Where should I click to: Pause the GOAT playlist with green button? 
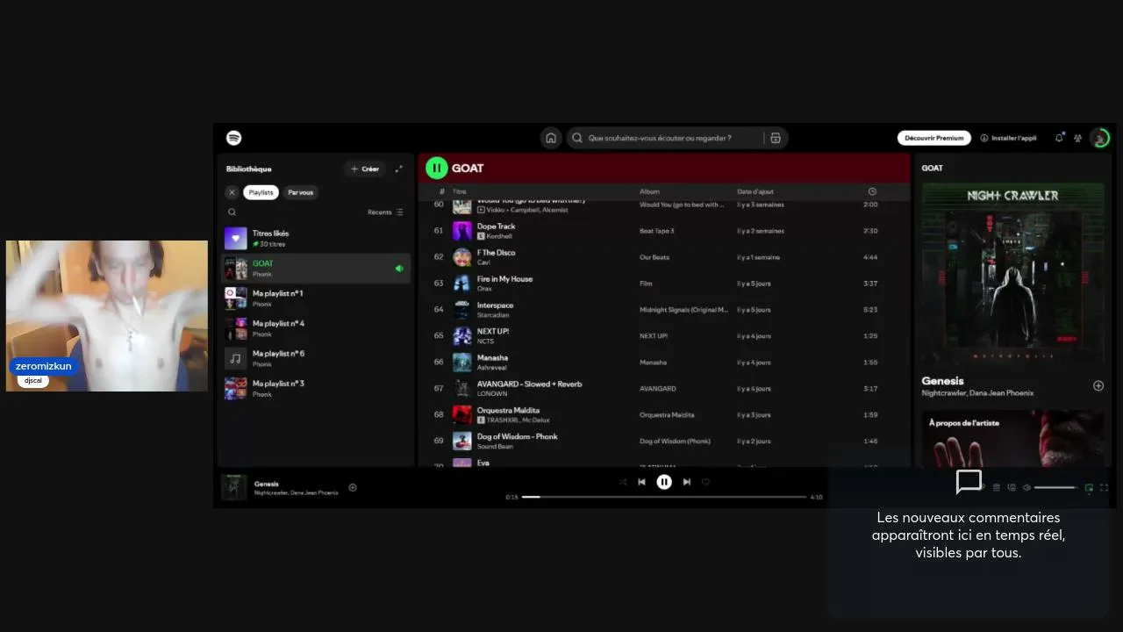coord(437,168)
